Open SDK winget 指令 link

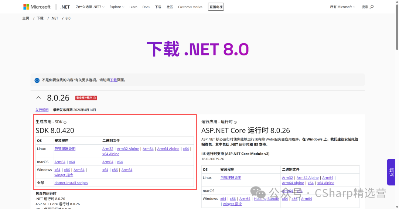(64, 175)
